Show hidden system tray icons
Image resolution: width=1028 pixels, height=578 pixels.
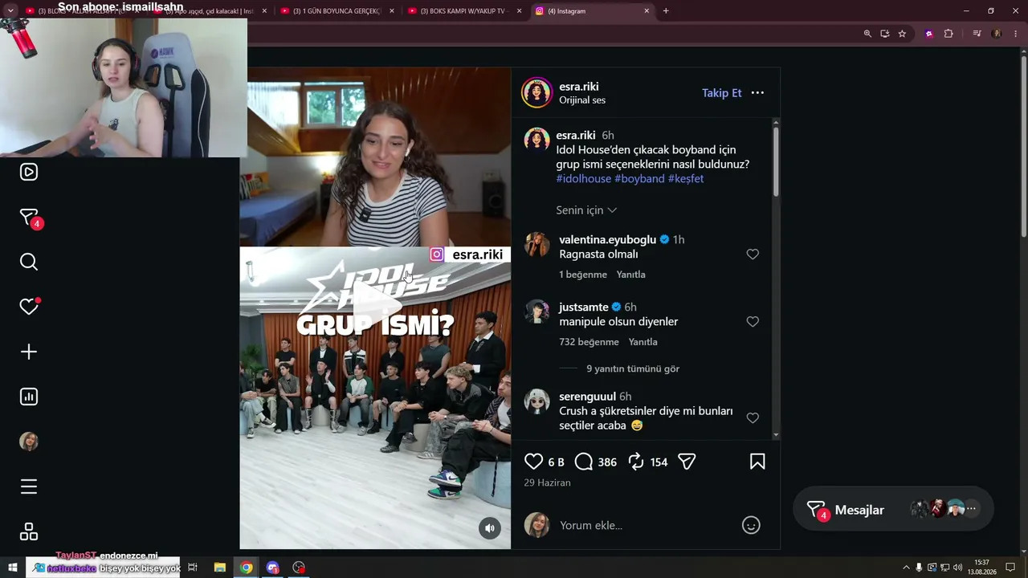coord(907,568)
